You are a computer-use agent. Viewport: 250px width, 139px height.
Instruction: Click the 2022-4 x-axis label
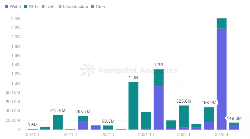pos(222,134)
